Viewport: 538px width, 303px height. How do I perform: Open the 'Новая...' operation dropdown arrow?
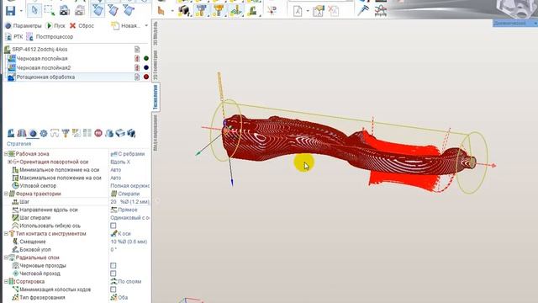[146, 26]
